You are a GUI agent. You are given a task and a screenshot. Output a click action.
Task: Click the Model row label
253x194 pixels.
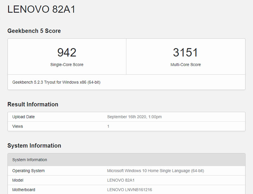(18, 180)
